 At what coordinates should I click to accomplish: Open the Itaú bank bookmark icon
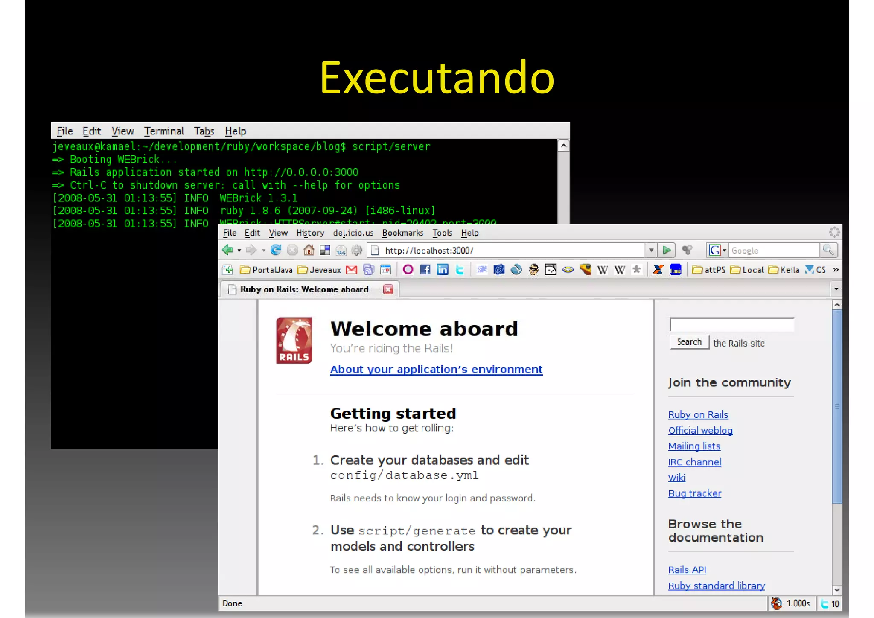[676, 270]
